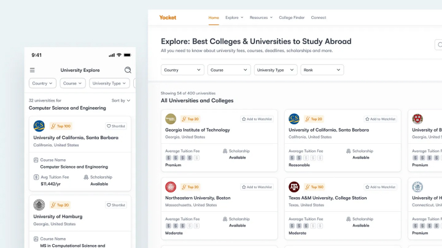Click the University of Hamburg logo in mobile card
The image size is (442, 248).
pyautogui.click(x=39, y=205)
